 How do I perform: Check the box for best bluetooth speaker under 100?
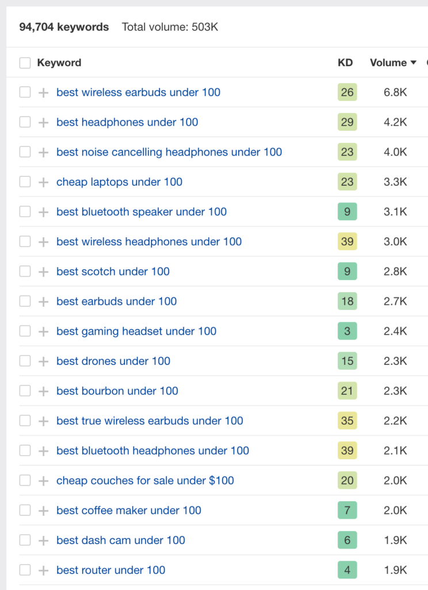[25, 211]
